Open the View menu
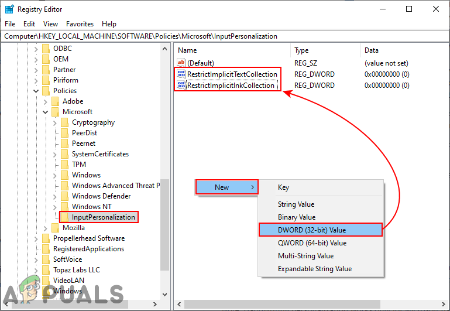 50,24
